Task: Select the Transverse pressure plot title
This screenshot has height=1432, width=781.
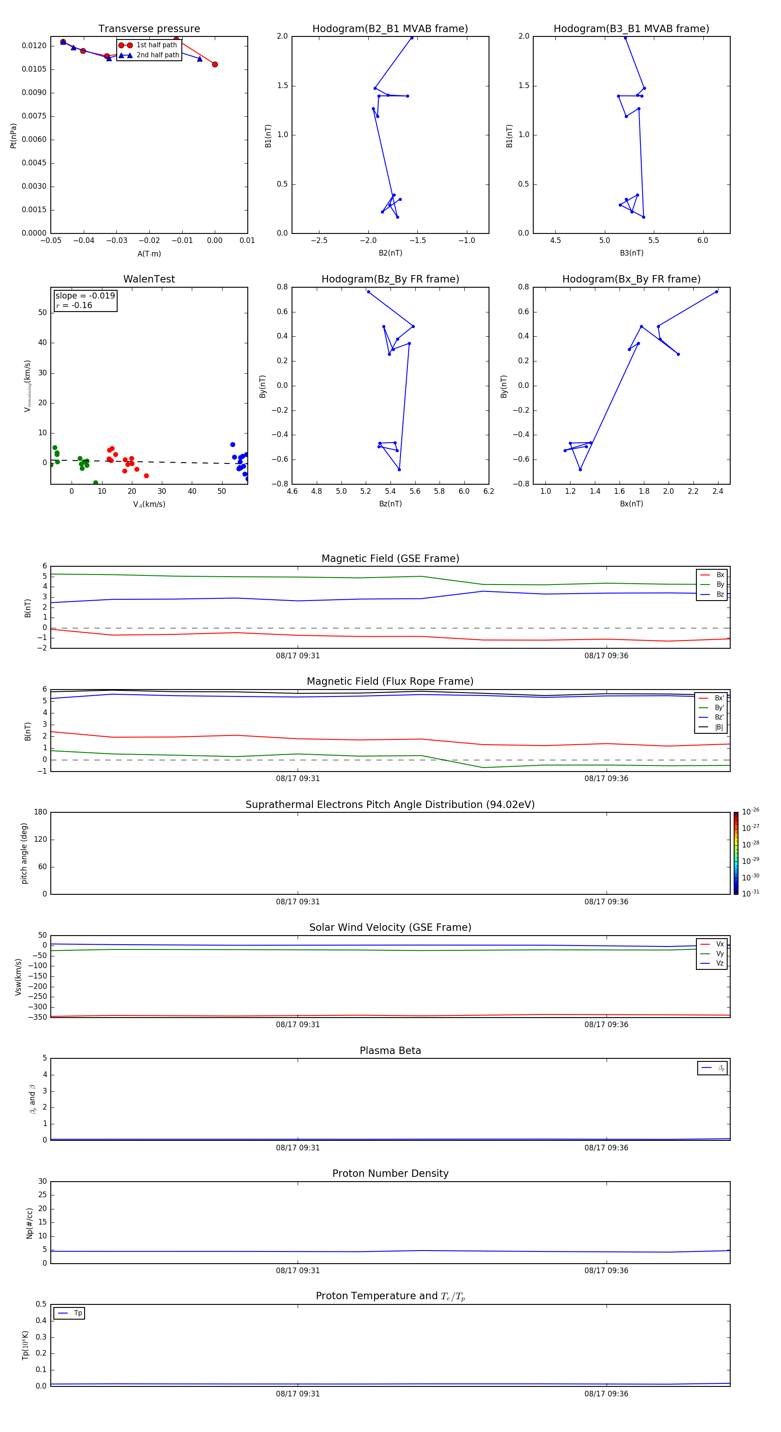Action: coord(149,29)
